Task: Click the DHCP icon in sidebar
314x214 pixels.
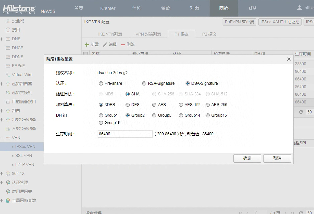Action: pyautogui.click(x=8, y=48)
